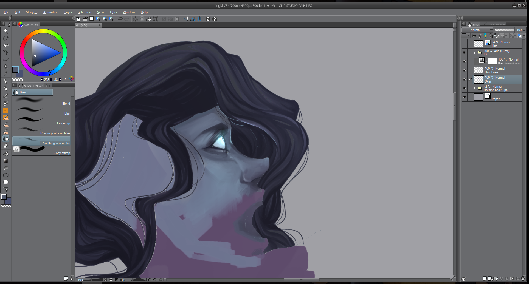Image resolution: width=529 pixels, height=284 pixels.
Task: Click the Lock Layer padlock icon
Action: coord(491,36)
